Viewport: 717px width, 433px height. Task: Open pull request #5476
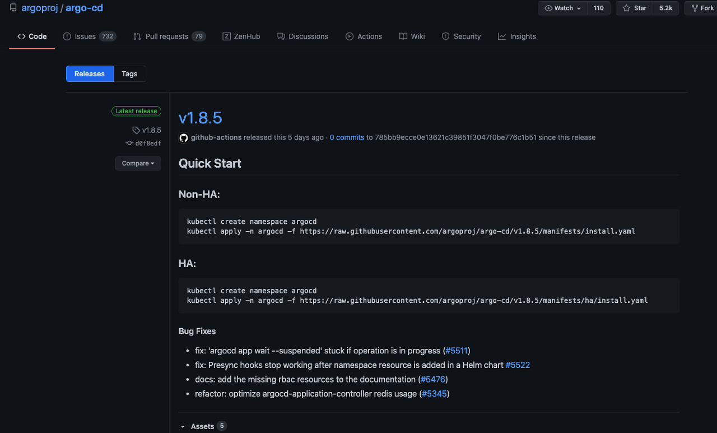pos(433,380)
